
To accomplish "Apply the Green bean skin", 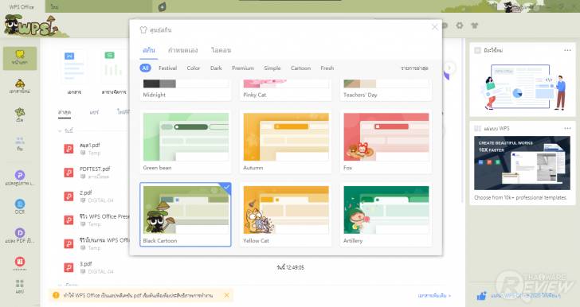I will pyautogui.click(x=186, y=142).
